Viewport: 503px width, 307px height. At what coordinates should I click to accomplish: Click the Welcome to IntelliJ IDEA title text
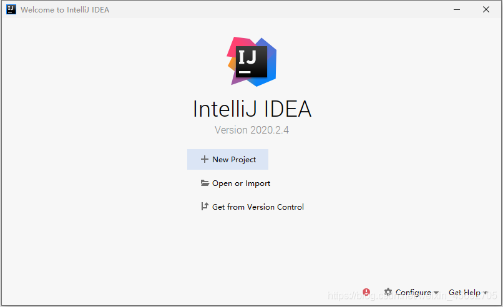click(x=65, y=9)
